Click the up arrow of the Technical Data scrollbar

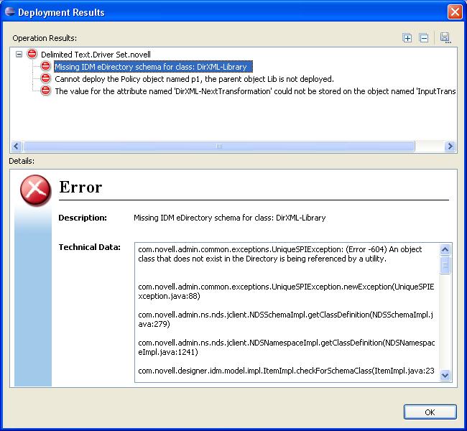[445, 249]
